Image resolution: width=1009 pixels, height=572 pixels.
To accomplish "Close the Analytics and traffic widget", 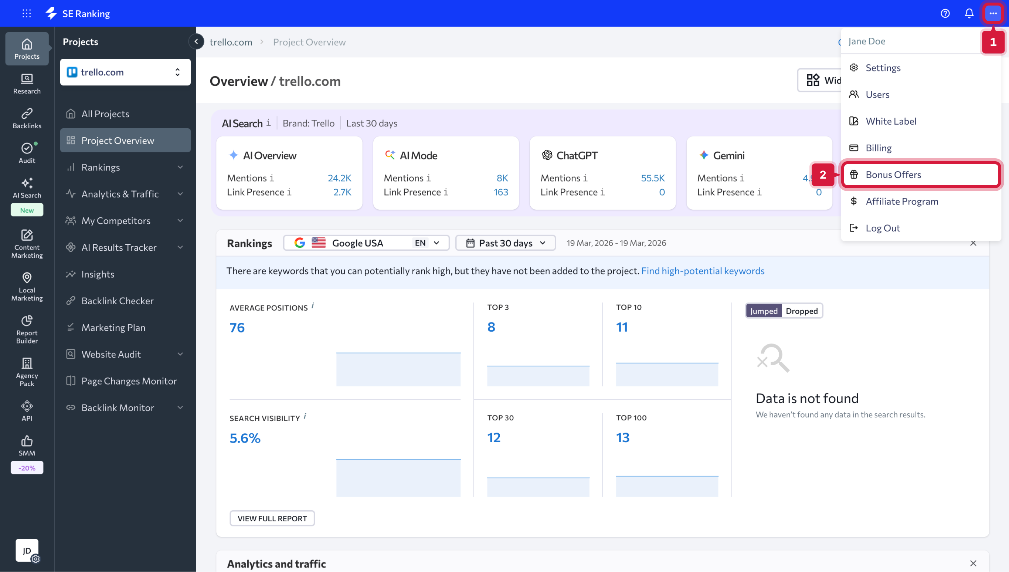I will click(x=973, y=563).
